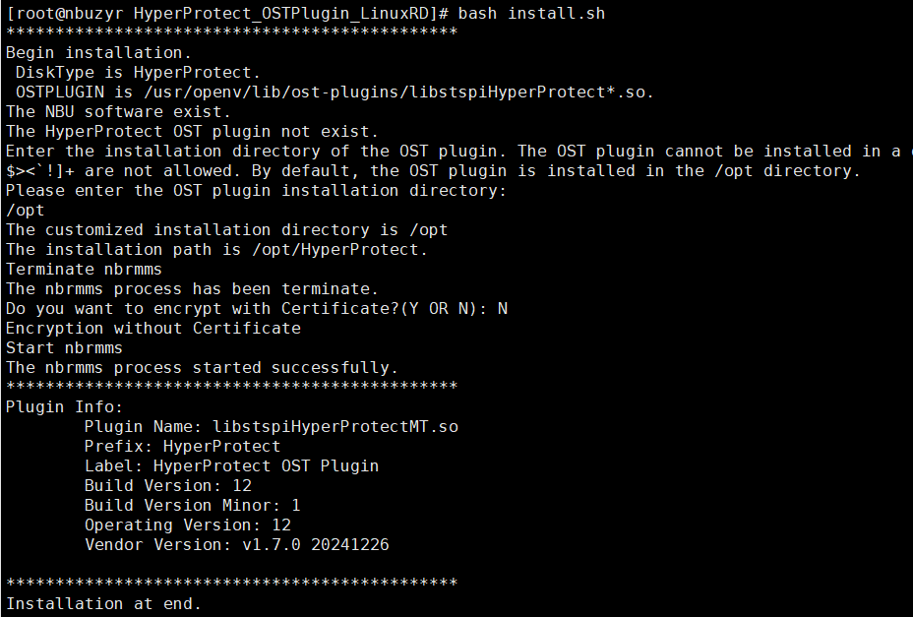This screenshot has width=913, height=617.
Task: Click the 'bash install.sh' command text
Action: [531, 13]
